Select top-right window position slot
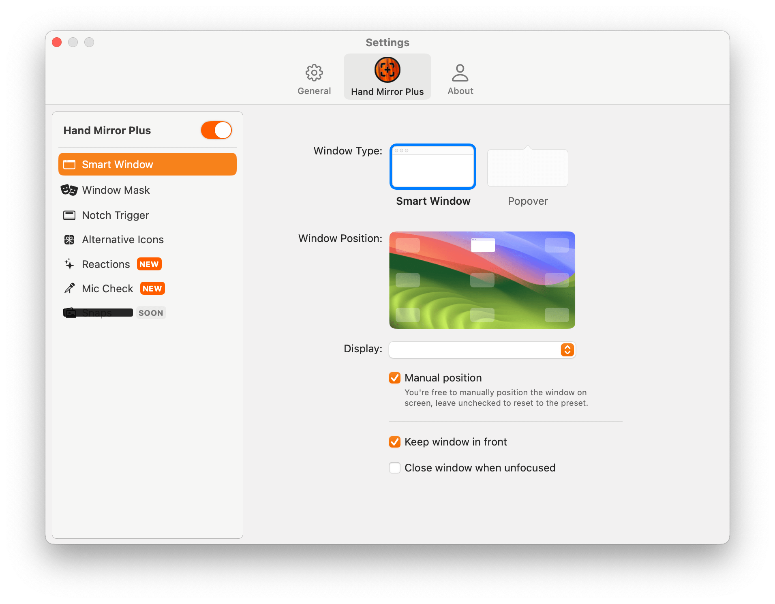The height and width of the screenshot is (604, 775). pyautogui.click(x=557, y=245)
